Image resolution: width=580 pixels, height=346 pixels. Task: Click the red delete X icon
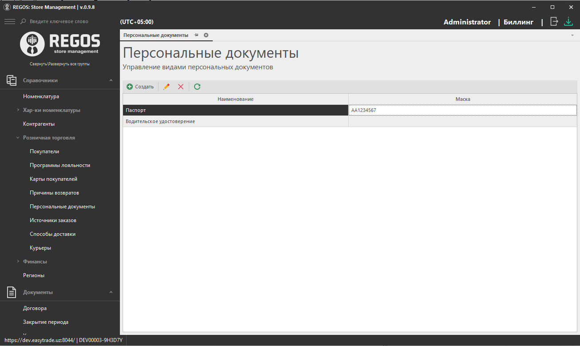(181, 87)
